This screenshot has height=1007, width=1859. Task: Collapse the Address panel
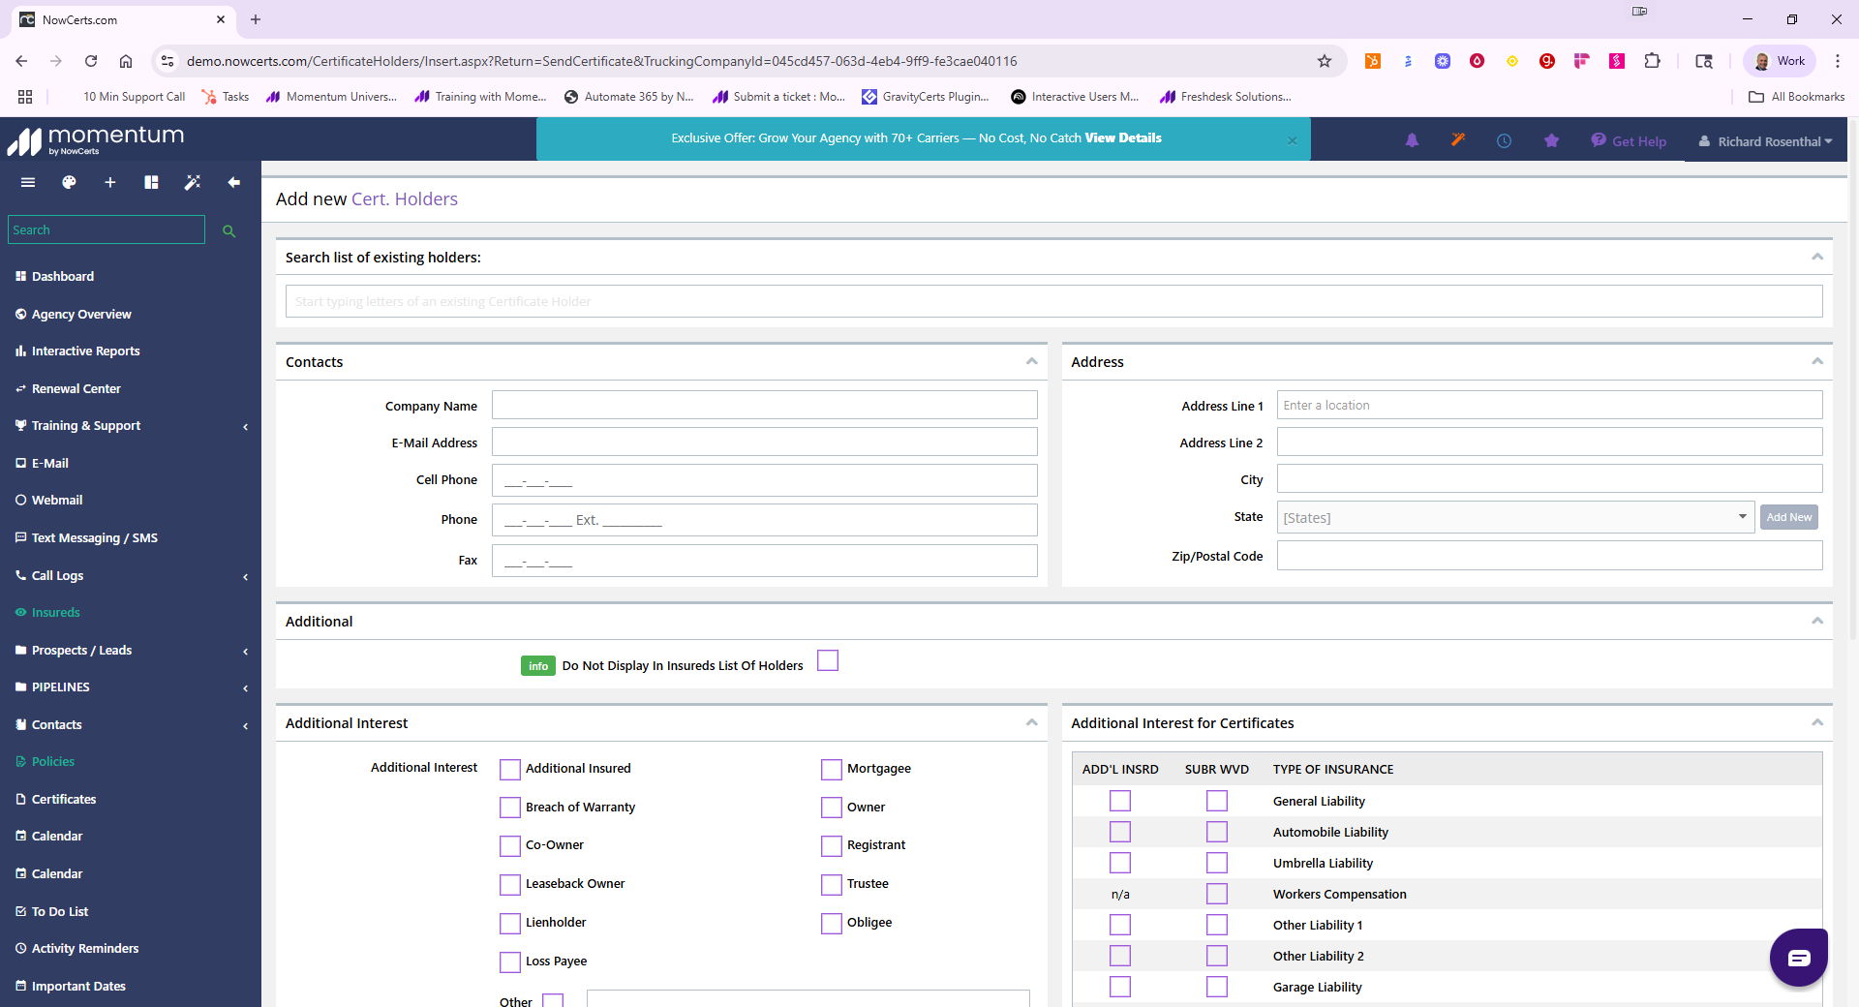(x=1817, y=361)
